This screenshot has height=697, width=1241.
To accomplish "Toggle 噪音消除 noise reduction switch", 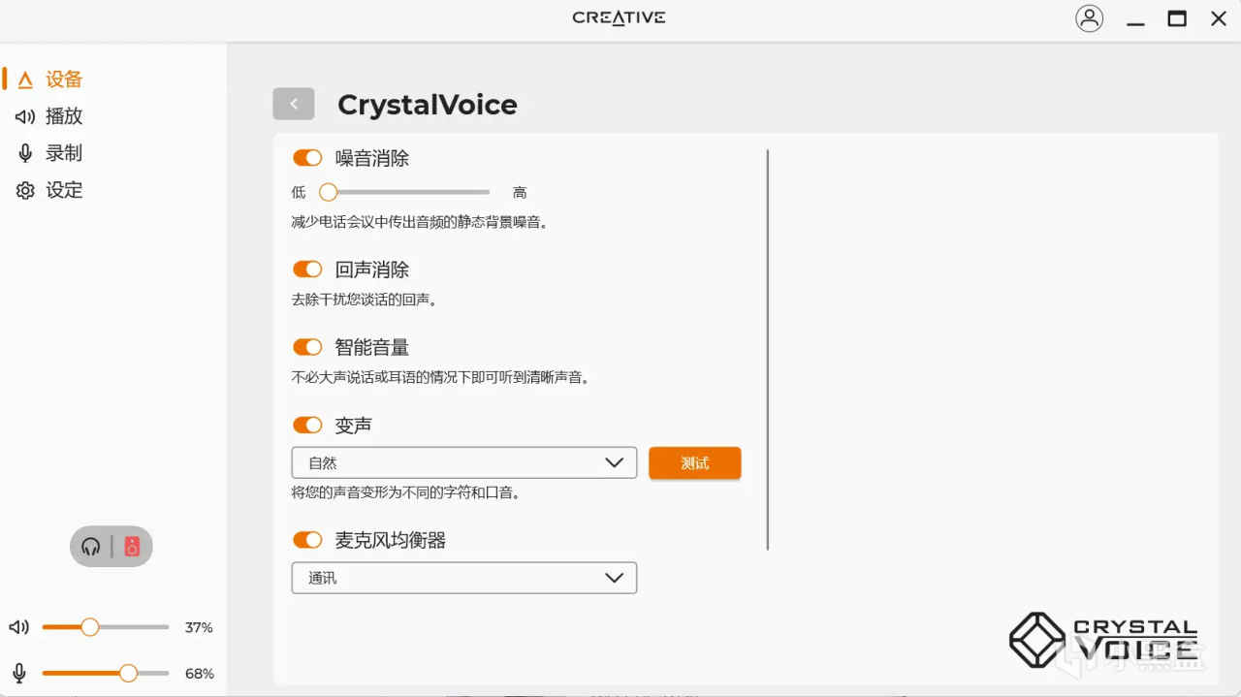I will coord(307,158).
